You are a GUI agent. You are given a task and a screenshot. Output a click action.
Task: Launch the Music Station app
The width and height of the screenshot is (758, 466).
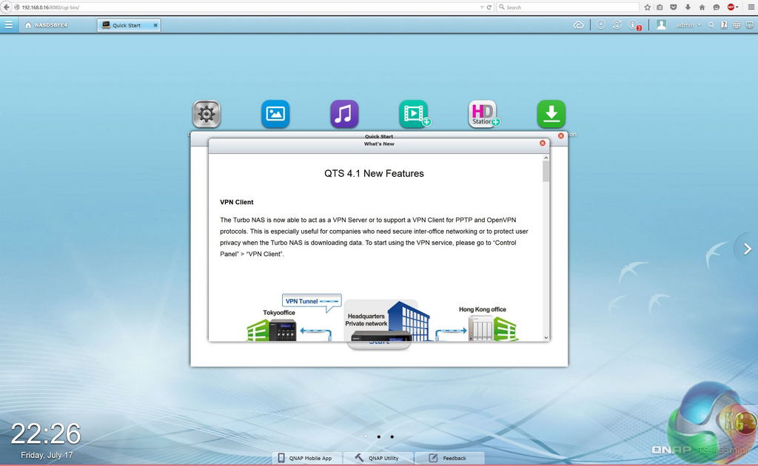[344, 114]
